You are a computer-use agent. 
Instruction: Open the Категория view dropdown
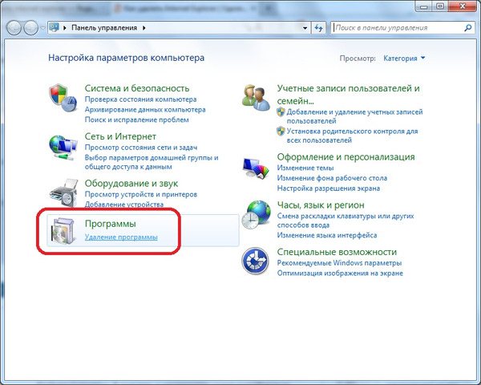(404, 58)
